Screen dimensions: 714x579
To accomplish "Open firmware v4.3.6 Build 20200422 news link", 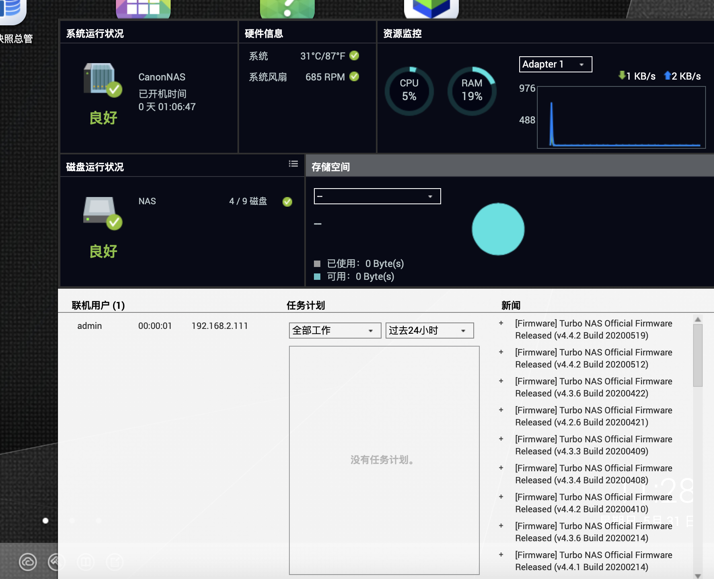I will (593, 387).
